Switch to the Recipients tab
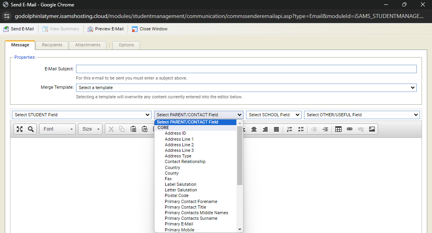The width and height of the screenshot is (432, 233). [52, 45]
